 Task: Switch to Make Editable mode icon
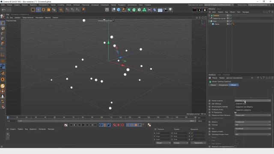pos(2,17)
